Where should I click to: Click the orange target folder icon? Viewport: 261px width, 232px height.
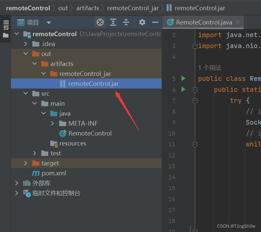tap(35, 163)
